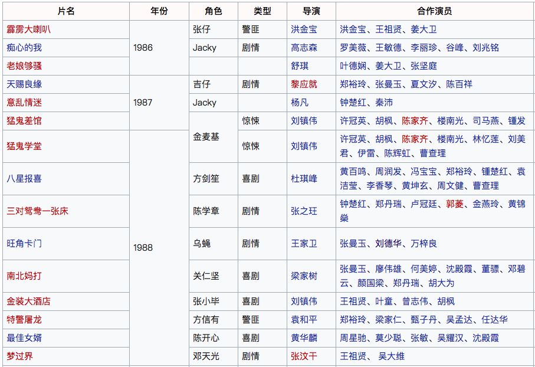Click director link 张之珏
This screenshot has width=535, height=367.
(304, 211)
